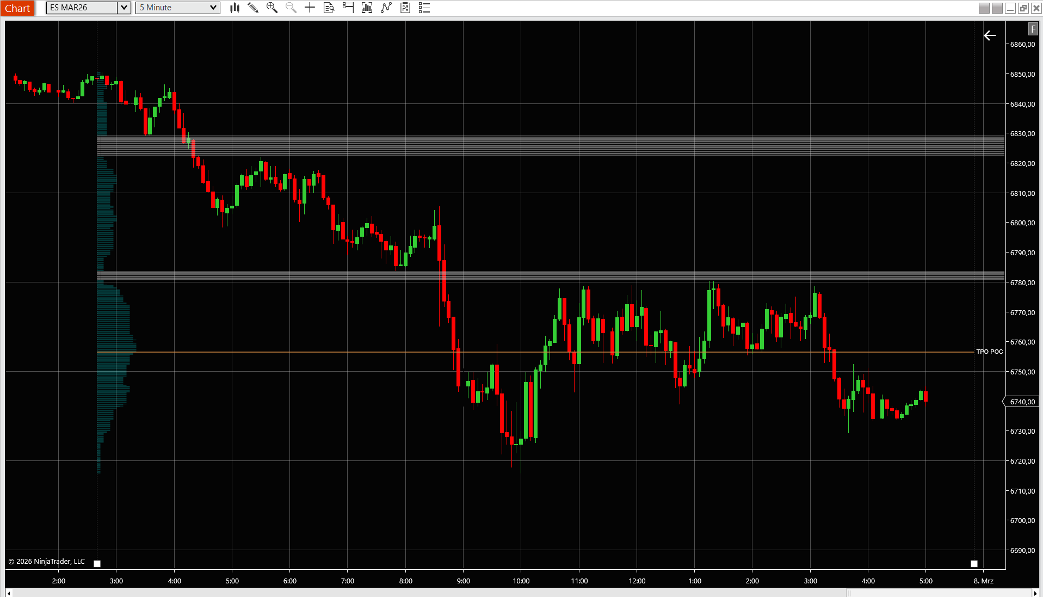Click the Zoom Out magnifier icon

coord(291,8)
